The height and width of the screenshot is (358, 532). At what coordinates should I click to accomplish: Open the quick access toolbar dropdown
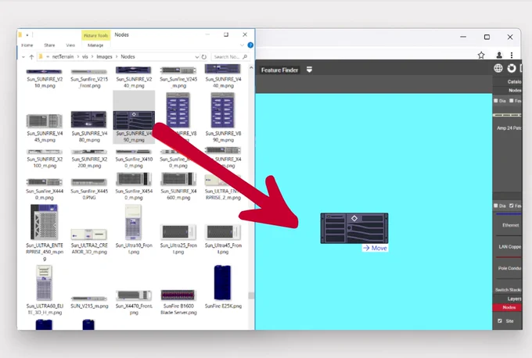pos(27,34)
